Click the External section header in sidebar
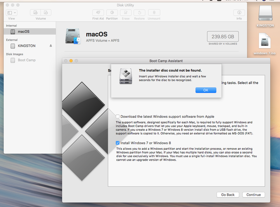 click(12, 40)
